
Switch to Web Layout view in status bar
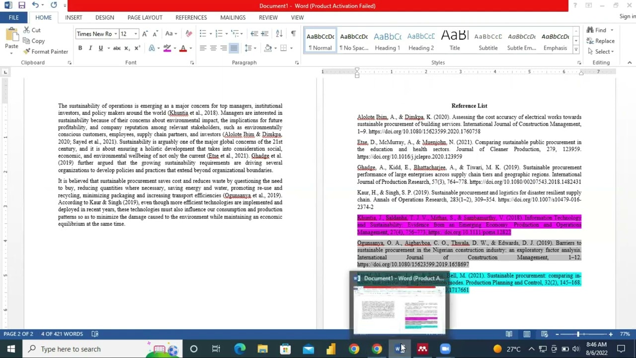(x=545, y=334)
